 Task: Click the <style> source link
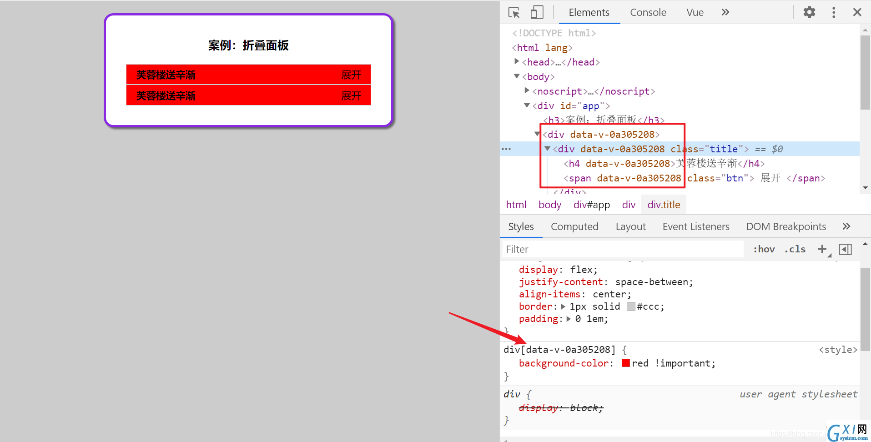[x=838, y=350]
